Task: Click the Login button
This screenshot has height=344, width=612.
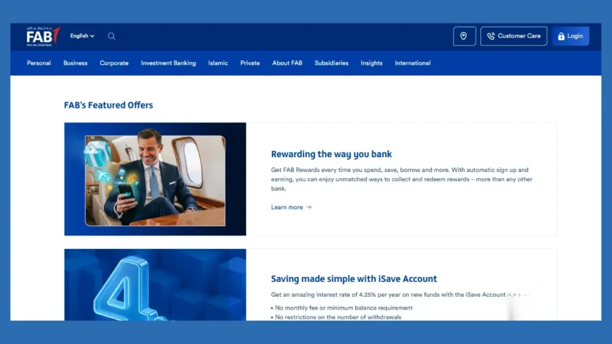Action: pyautogui.click(x=570, y=36)
